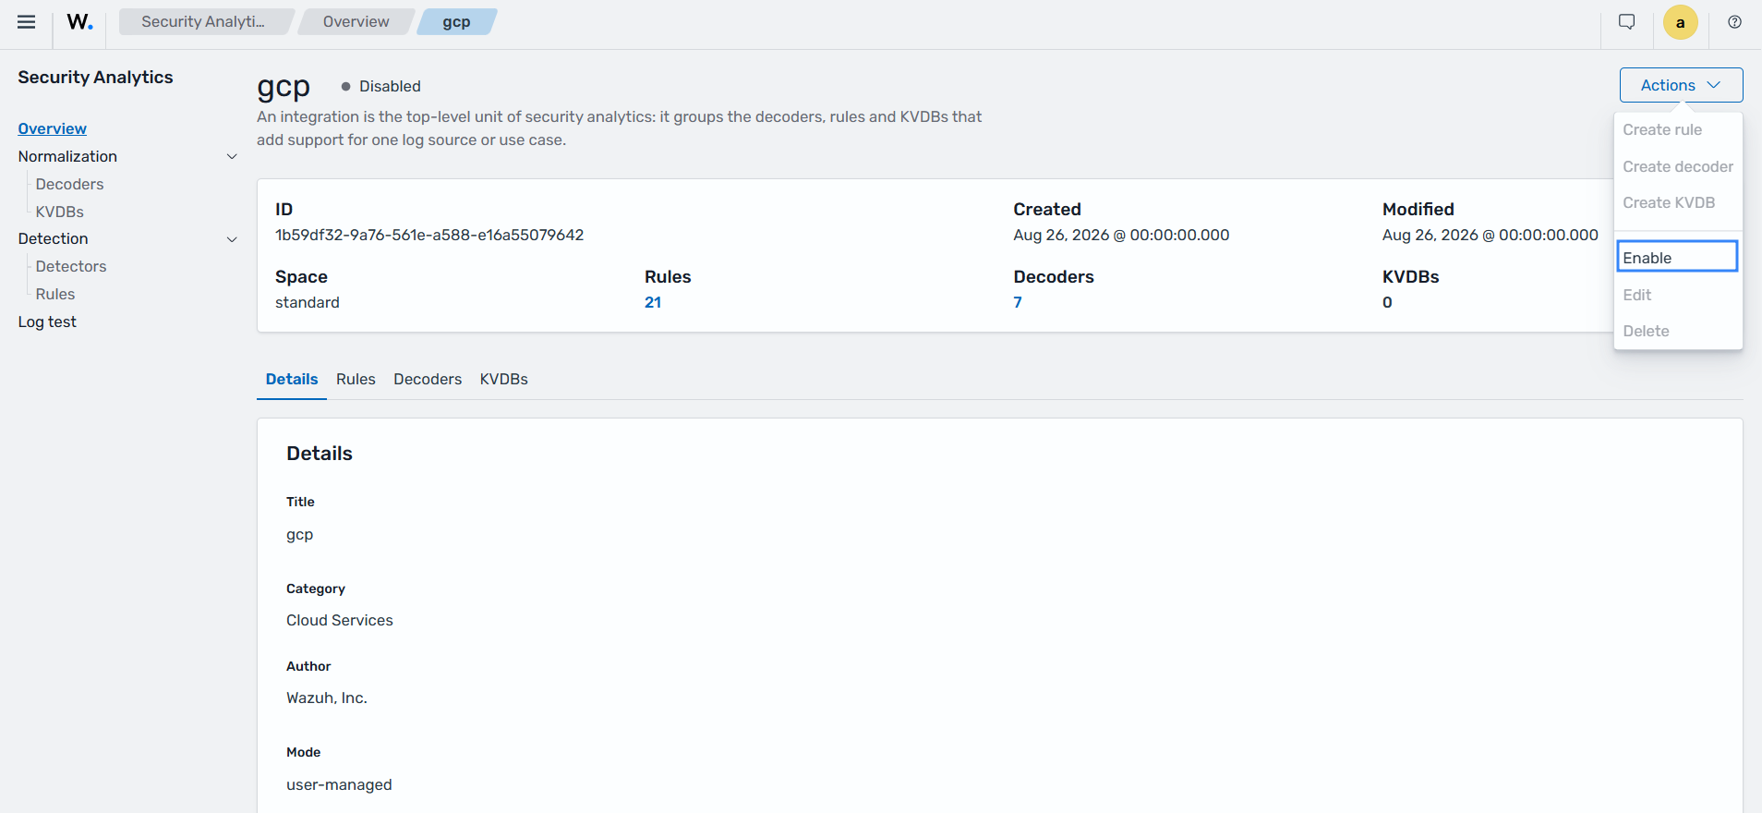1762x813 pixels.
Task: Close the Actions dropdown button
Action: click(1681, 85)
